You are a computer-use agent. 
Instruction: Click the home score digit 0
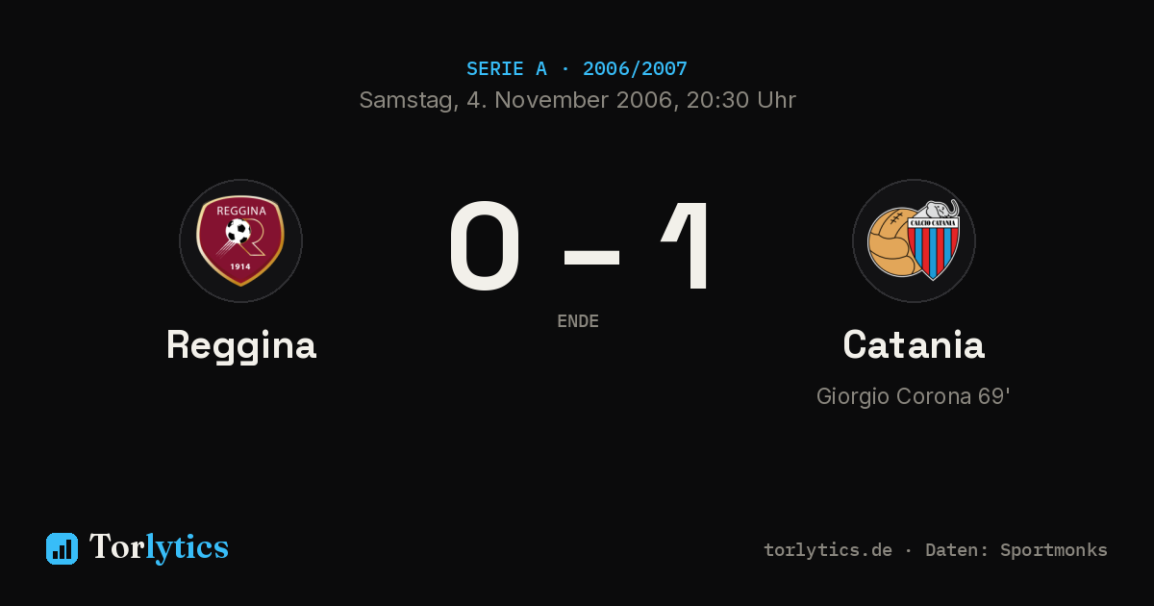tap(486, 245)
